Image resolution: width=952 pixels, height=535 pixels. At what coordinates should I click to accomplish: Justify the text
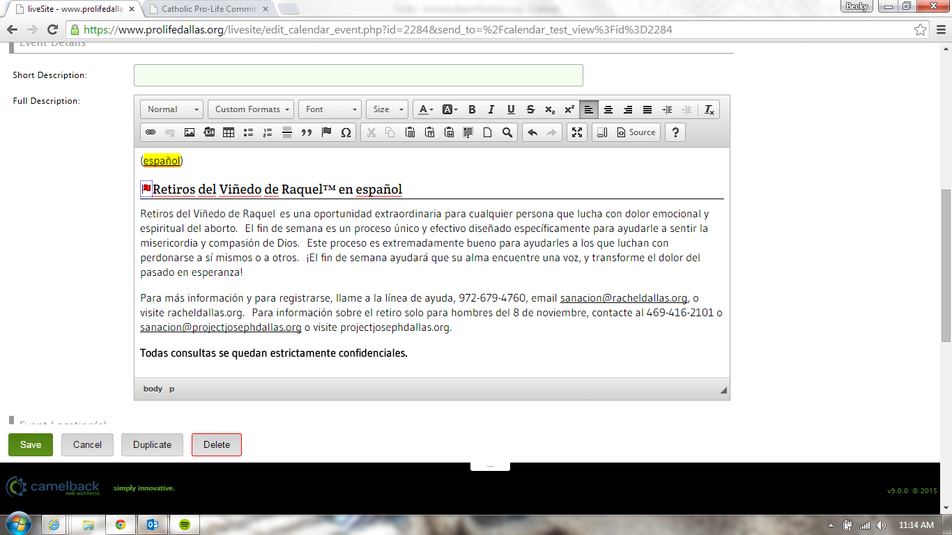(x=647, y=109)
